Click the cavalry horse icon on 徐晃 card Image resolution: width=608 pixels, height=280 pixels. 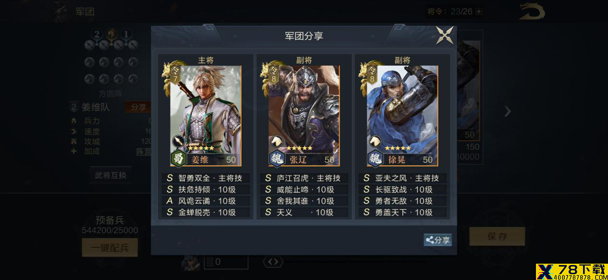pos(375,141)
